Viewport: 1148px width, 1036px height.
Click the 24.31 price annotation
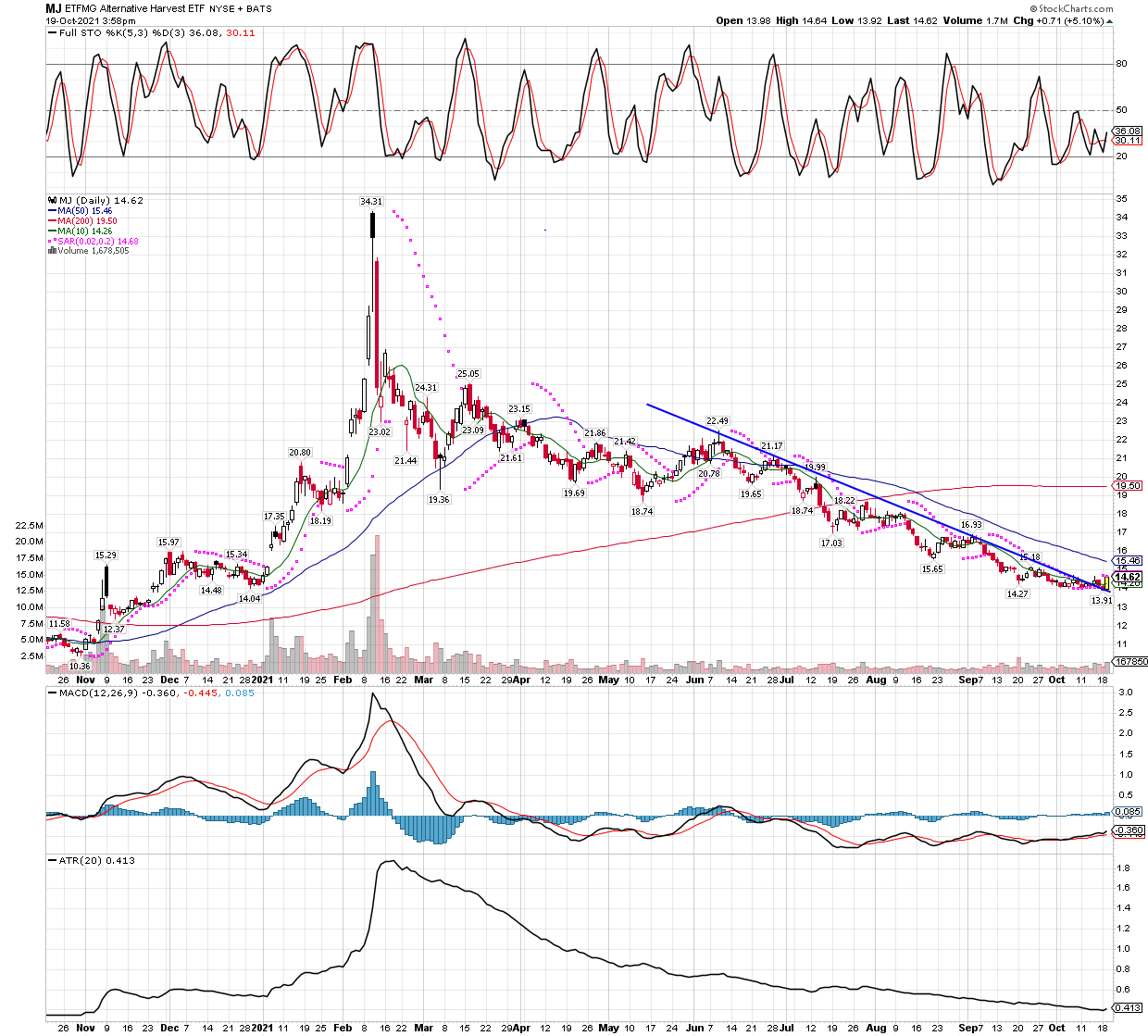426,388
